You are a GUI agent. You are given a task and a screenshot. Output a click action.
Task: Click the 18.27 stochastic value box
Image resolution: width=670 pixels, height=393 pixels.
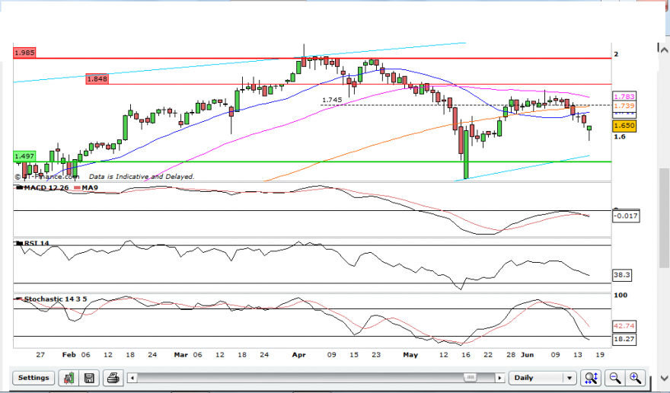coord(624,339)
